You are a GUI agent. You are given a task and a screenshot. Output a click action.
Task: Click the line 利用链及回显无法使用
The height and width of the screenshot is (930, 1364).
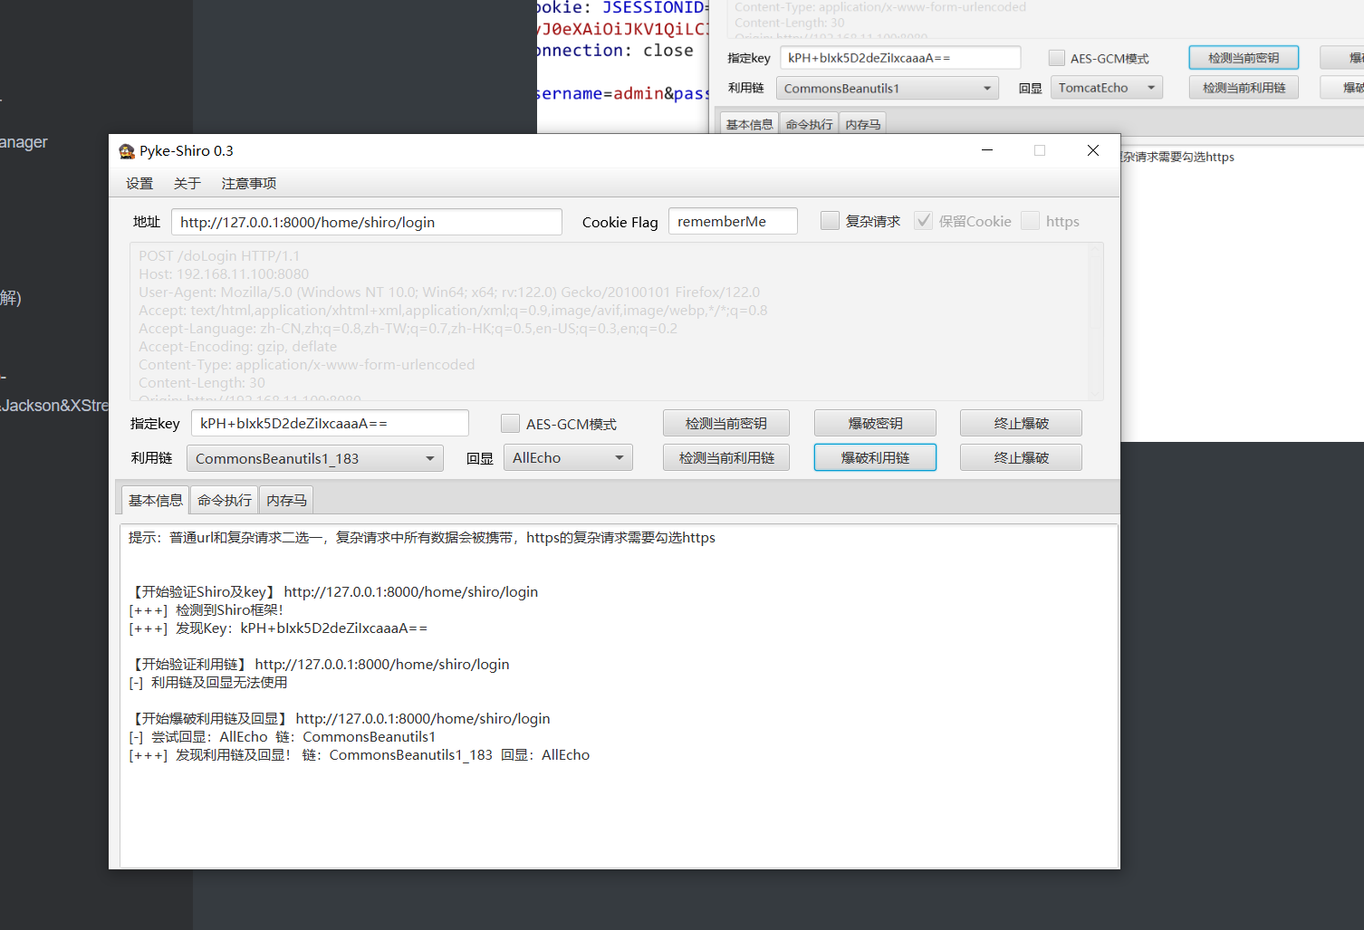(x=207, y=683)
